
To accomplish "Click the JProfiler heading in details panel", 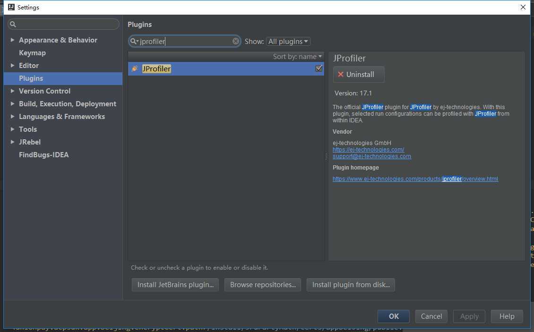I will pyautogui.click(x=349, y=58).
